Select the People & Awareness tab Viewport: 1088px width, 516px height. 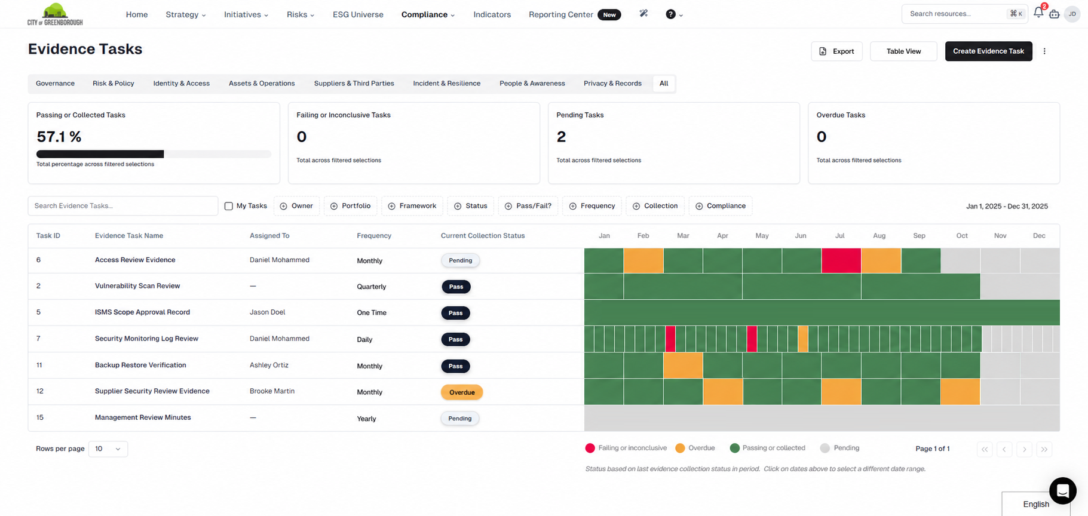click(532, 84)
